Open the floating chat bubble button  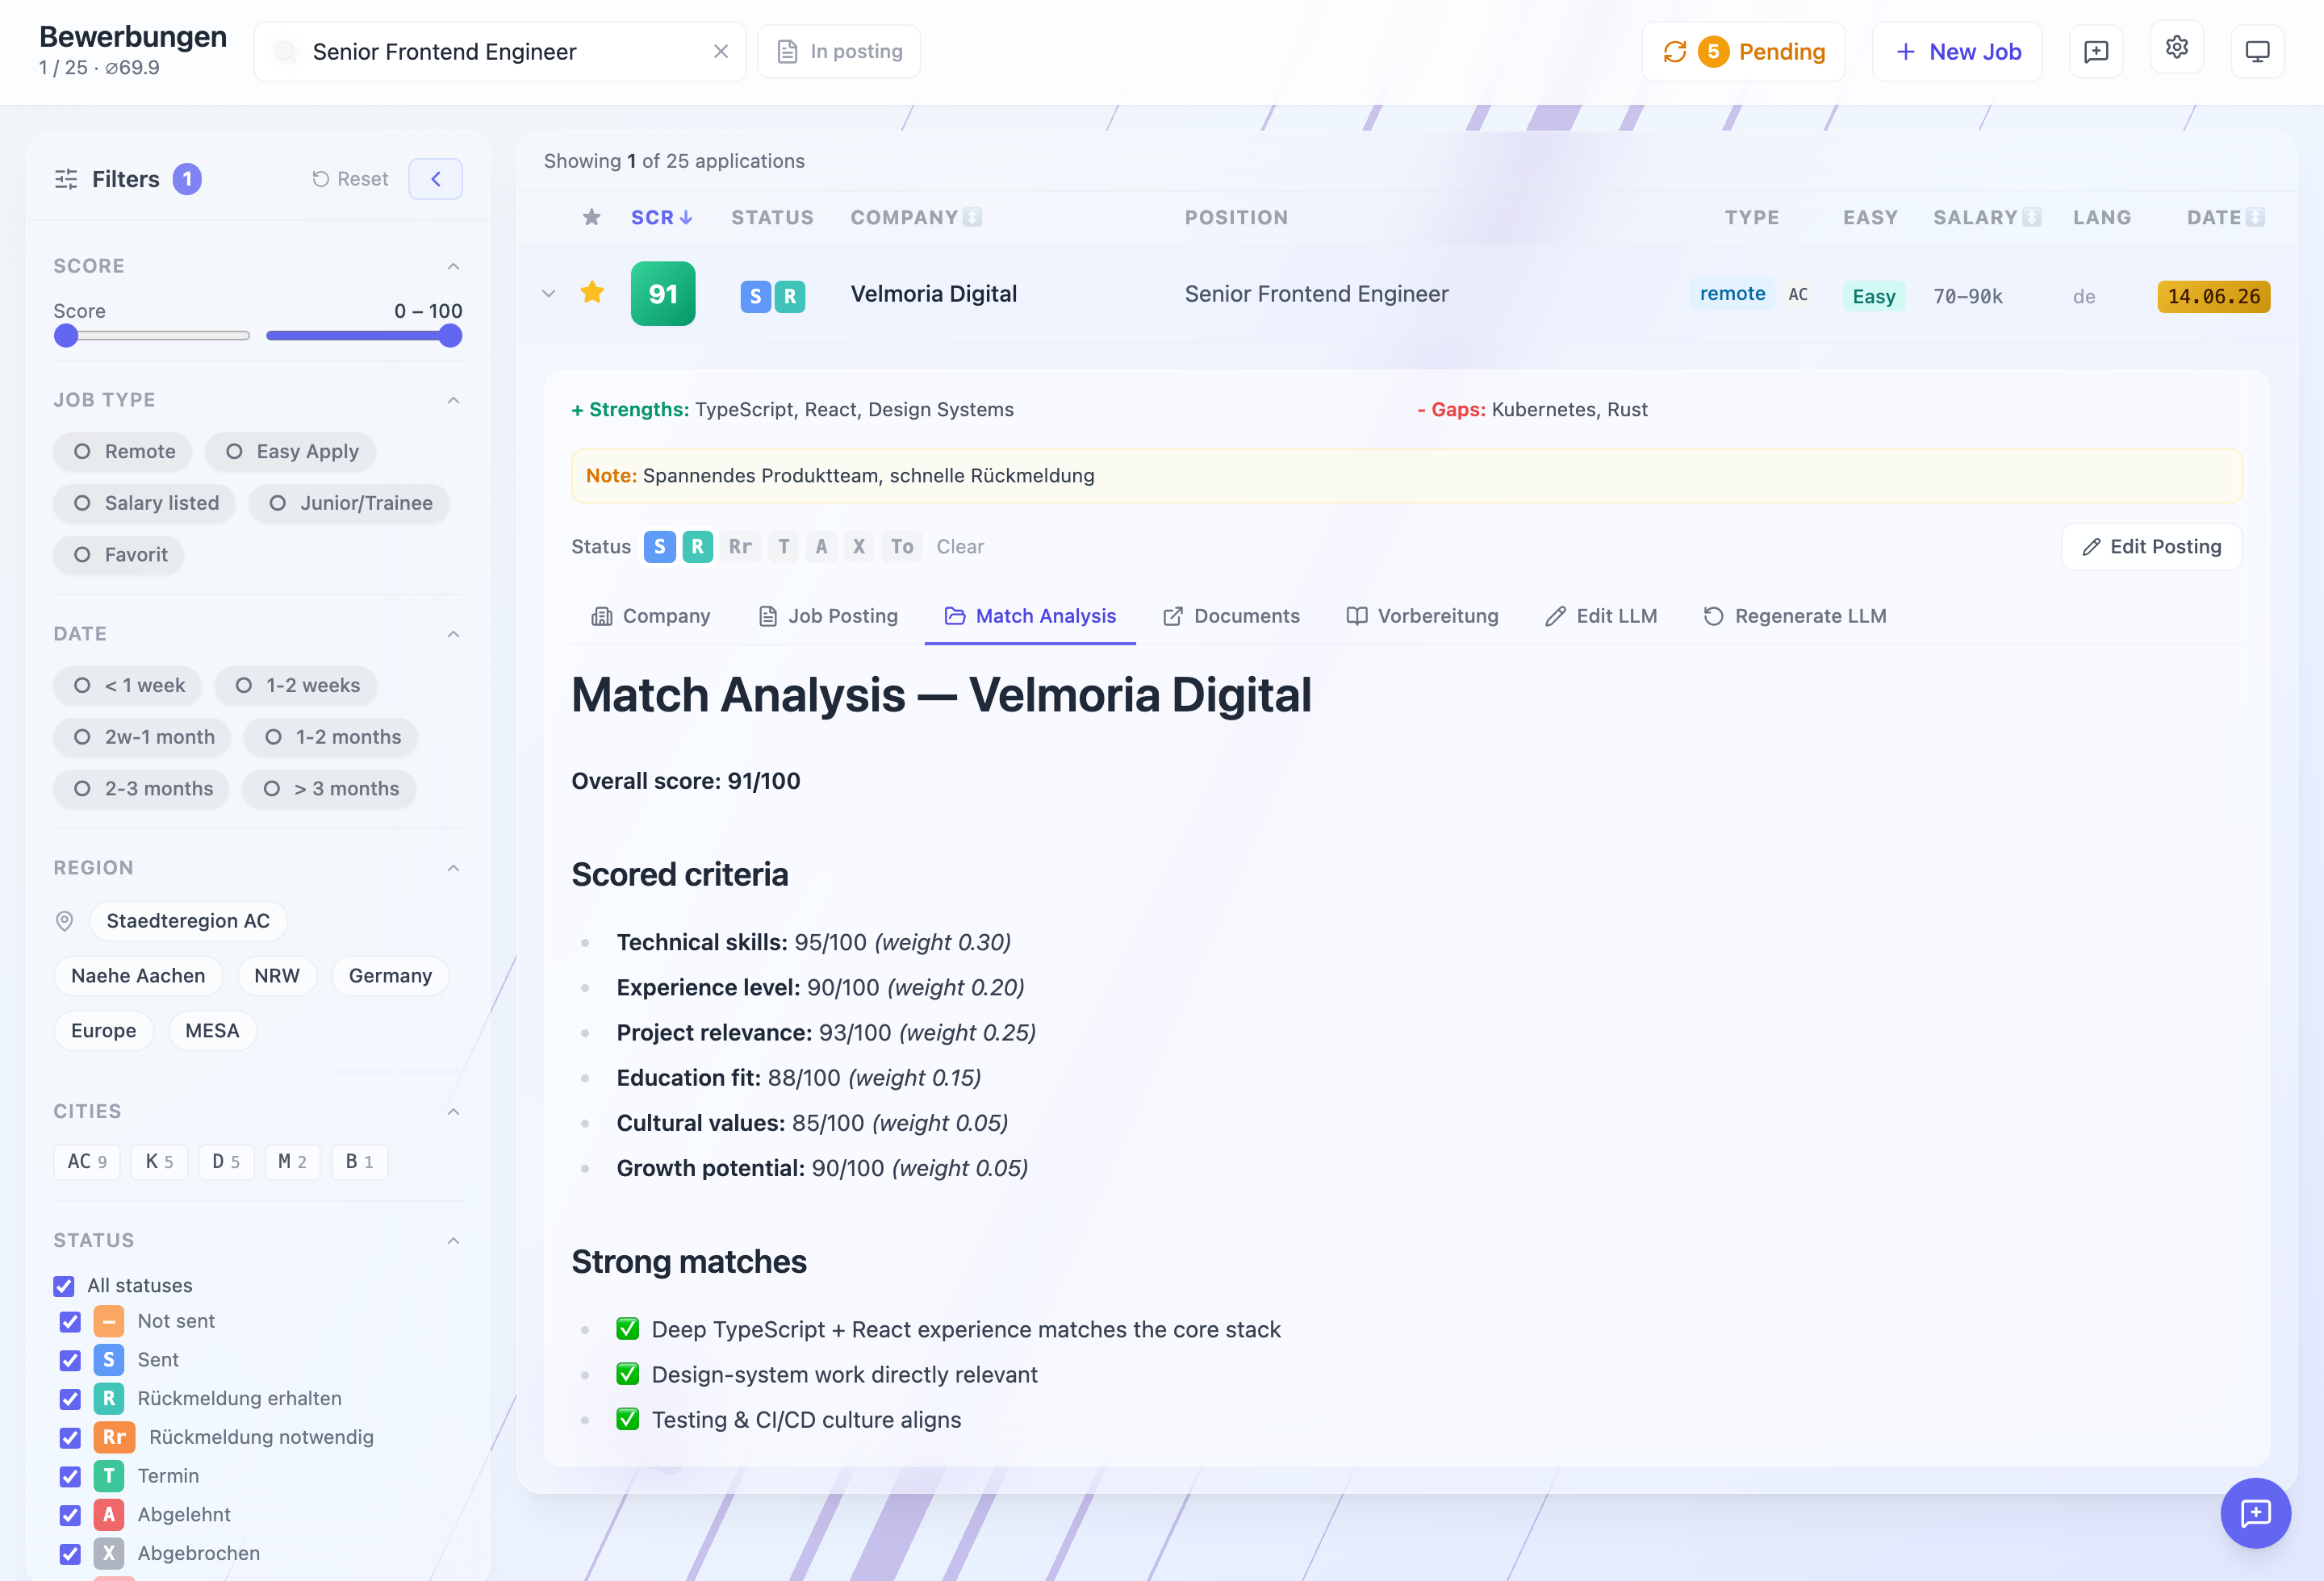point(2255,1513)
